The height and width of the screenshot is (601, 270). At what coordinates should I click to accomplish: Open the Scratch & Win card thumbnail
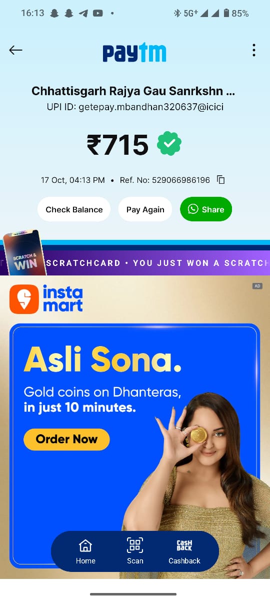pyautogui.click(x=25, y=254)
